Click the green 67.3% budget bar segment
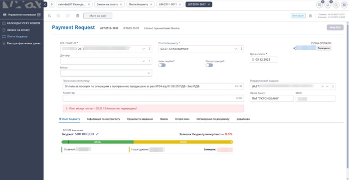The width and height of the screenshot is (349, 180). coord(98,142)
